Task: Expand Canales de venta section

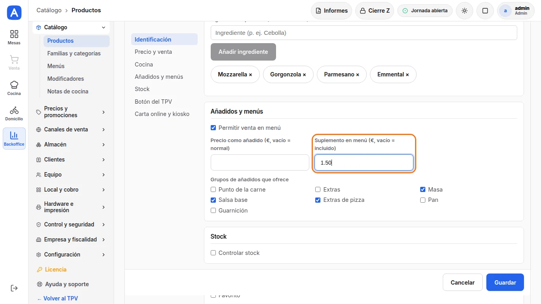Action: click(x=71, y=129)
